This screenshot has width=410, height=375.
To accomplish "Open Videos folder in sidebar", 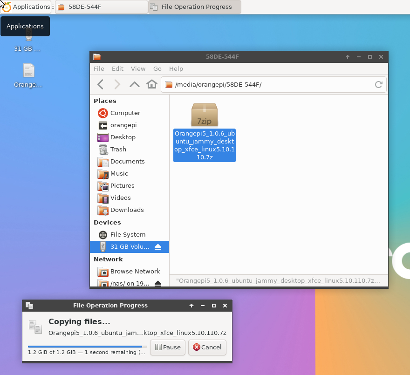I will [x=130, y=198].
